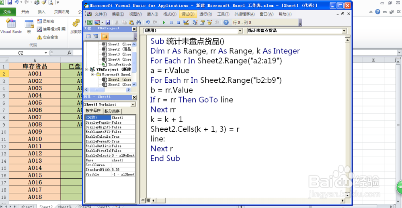Click the Visual Basic button in Excel ribbon
Image resolution: width=402 pixels, height=208 pixels.
tap(11, 27)
